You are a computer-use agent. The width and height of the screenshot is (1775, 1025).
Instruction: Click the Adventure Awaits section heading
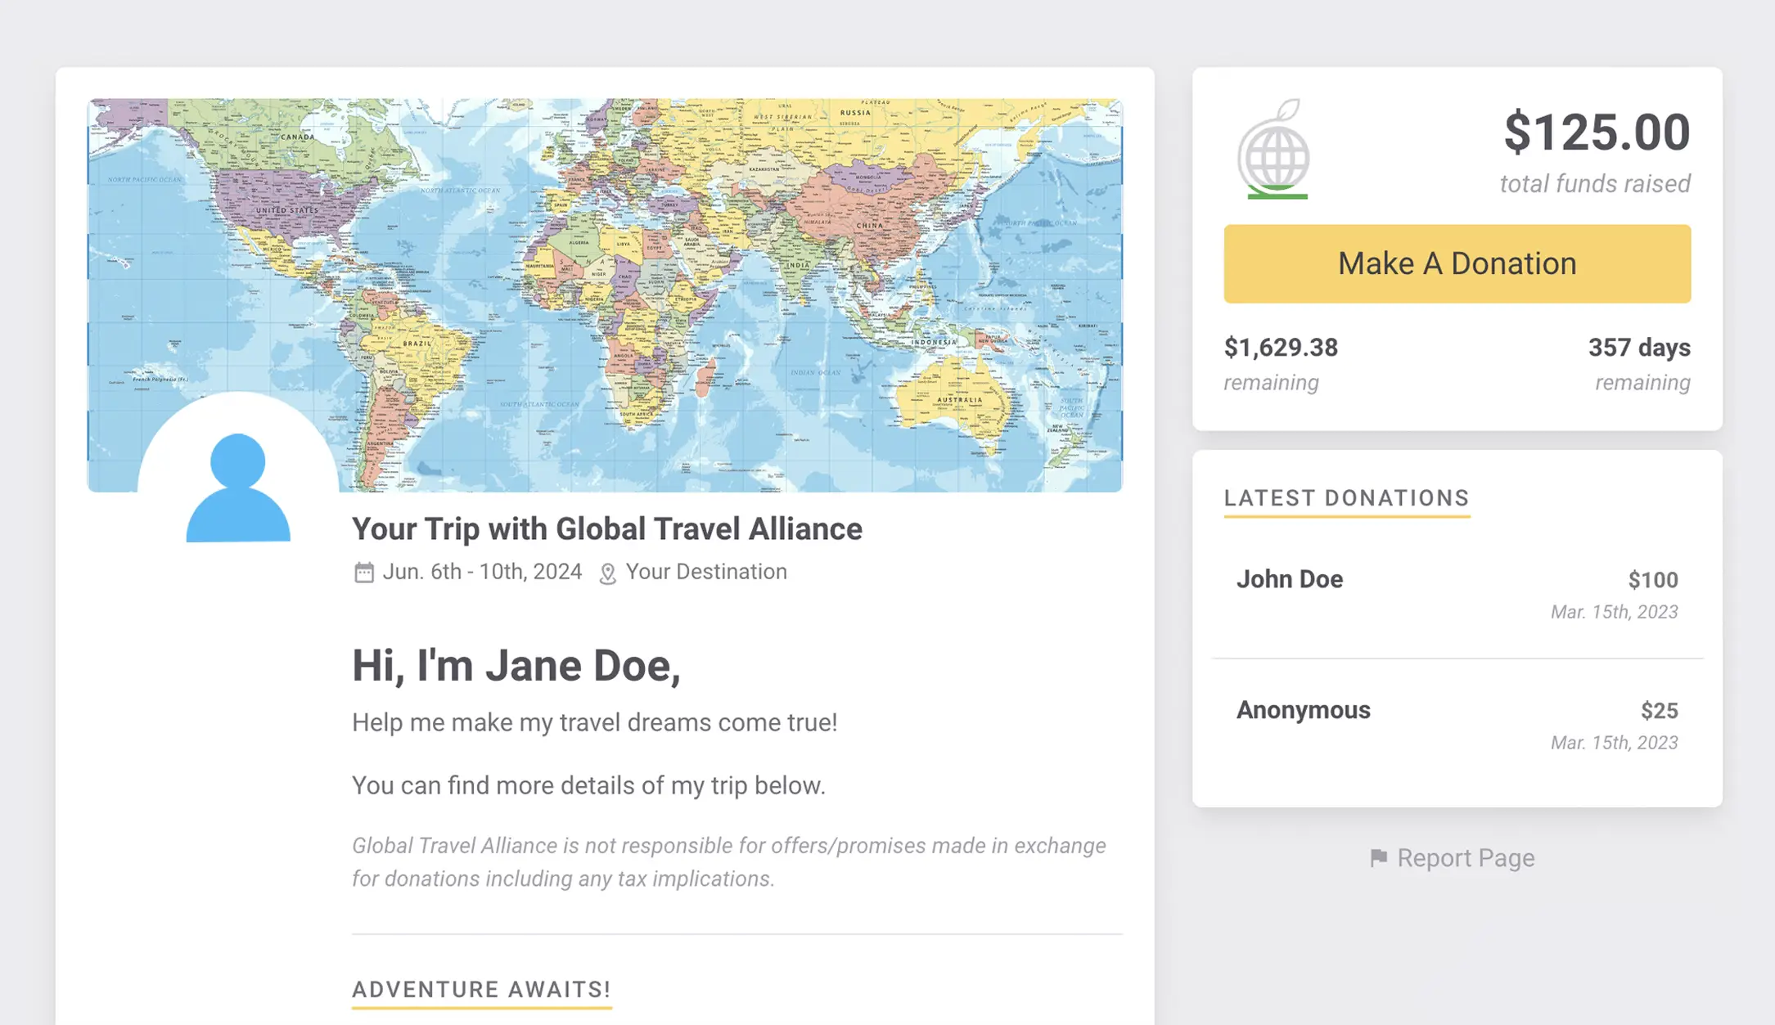[x=481, y=989]
